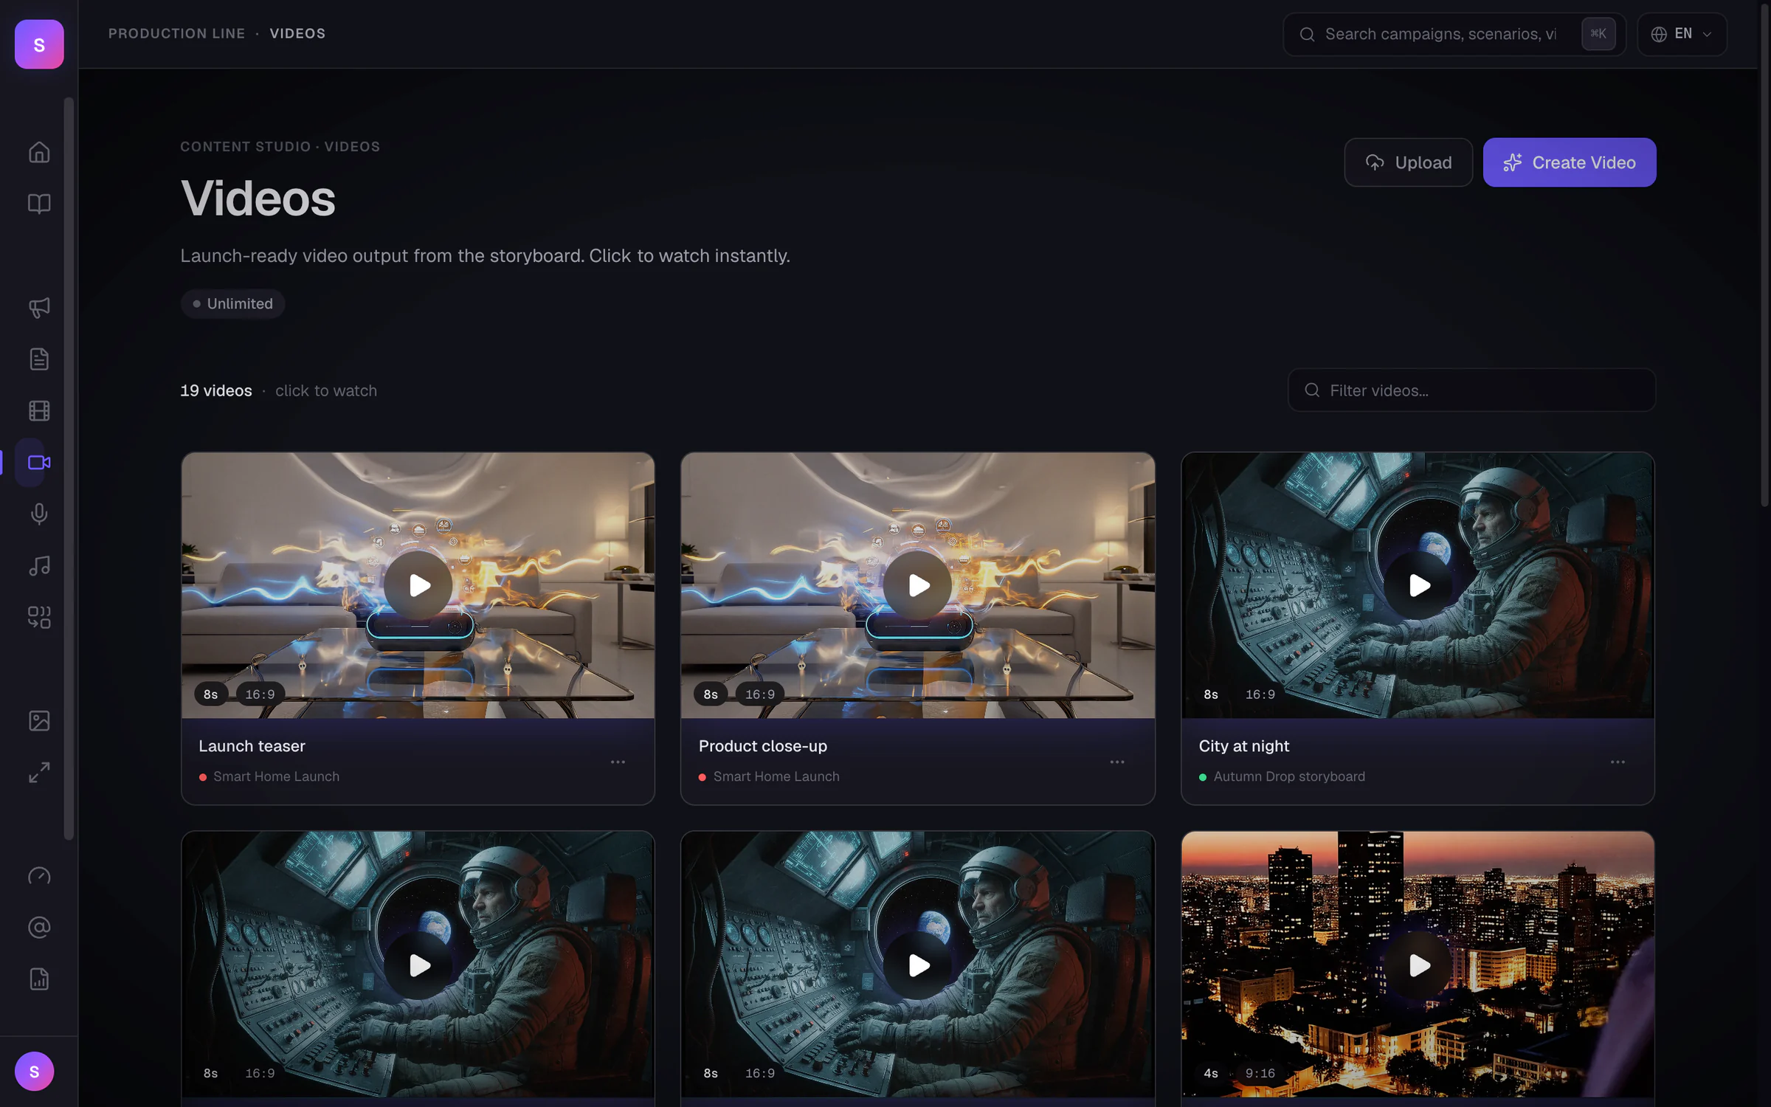Open the film strip storyboard icon
This screenshot has height=1107, width=1771.
point(39,410)
